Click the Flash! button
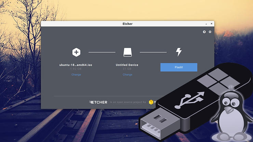Viewport: 253px width, 142px height. 179,67
